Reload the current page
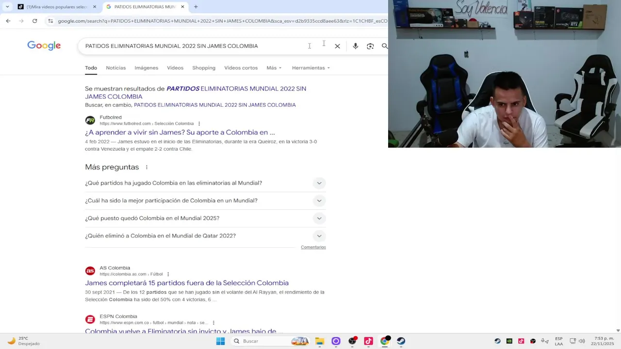This screenshot has height=349, width=621. pos(34,21)
